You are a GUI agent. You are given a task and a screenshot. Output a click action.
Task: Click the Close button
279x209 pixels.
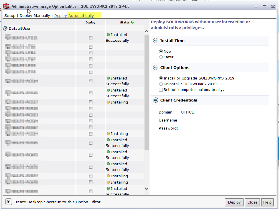[252, 202]
